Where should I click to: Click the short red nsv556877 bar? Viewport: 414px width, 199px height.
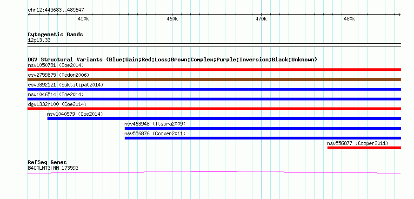(x=364, y=148)
